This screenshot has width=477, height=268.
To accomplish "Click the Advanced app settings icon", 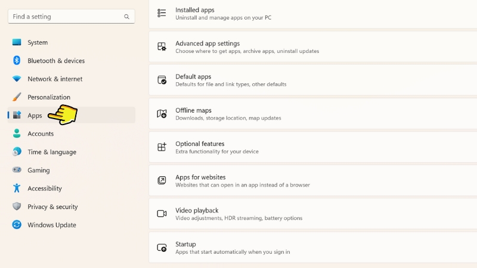I will 162,46.
